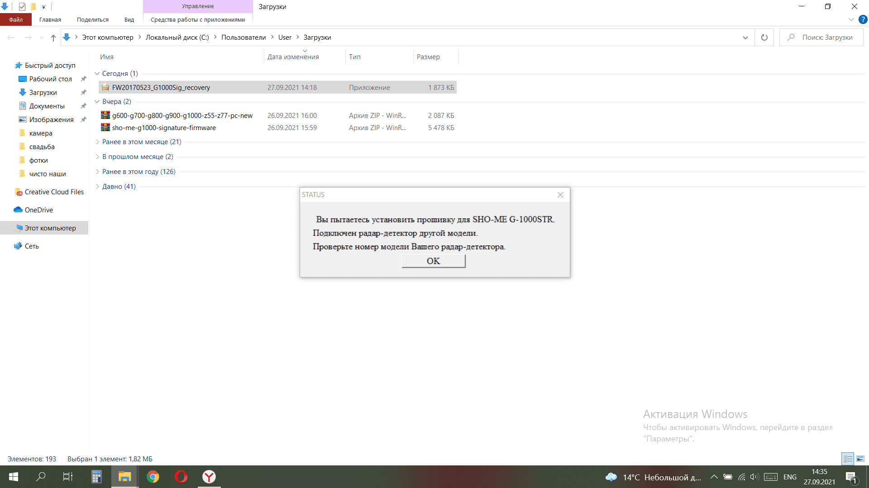Expand the ribbon chevron

point(851,20)
